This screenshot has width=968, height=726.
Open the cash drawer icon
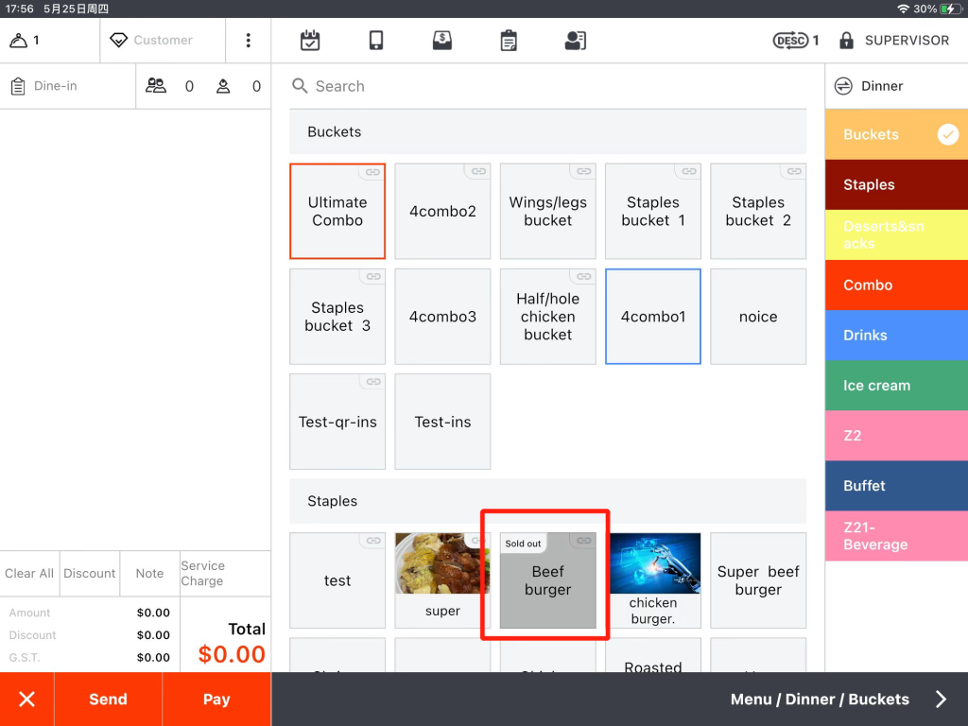[442, 41]
